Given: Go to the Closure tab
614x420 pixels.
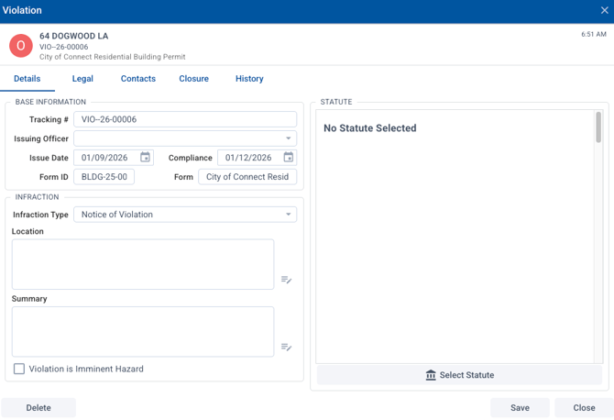Looking at the screenshot, I should click(x=193, y=79).
